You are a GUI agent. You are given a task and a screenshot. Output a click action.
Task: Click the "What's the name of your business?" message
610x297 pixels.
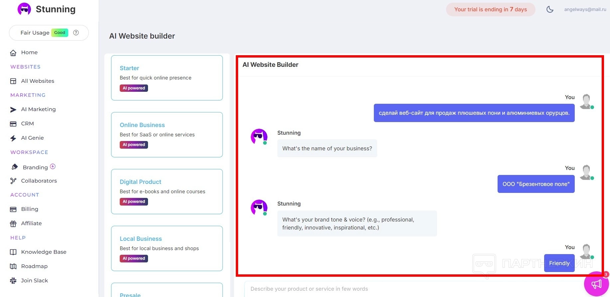click(x=327, y=148)
